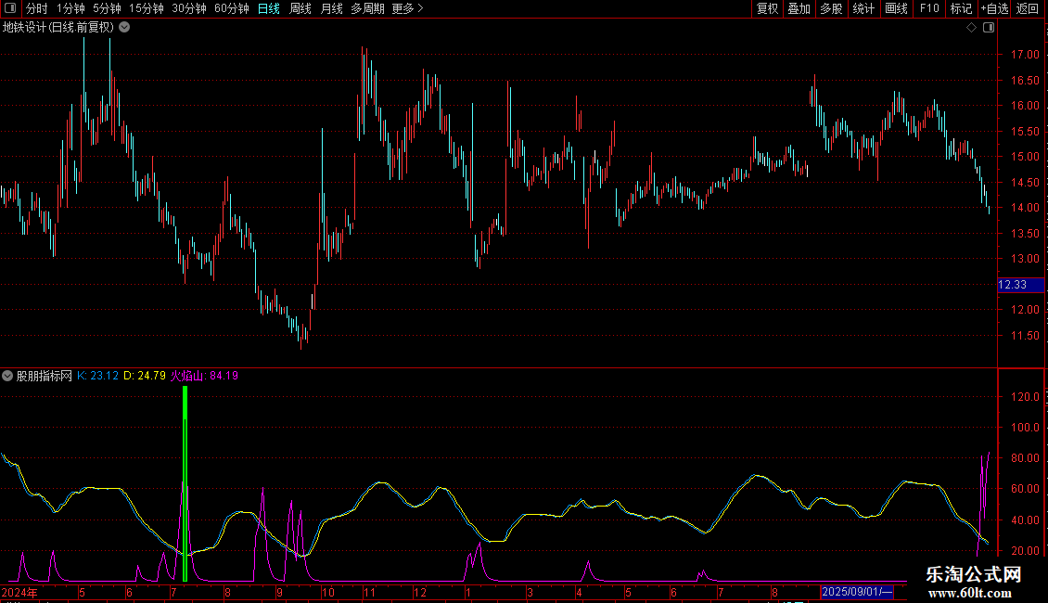Image resolution: width=1048 pixels, height=603 pixels.
Task: Click the green signal bar in indicator
Action: click(185, 484)
